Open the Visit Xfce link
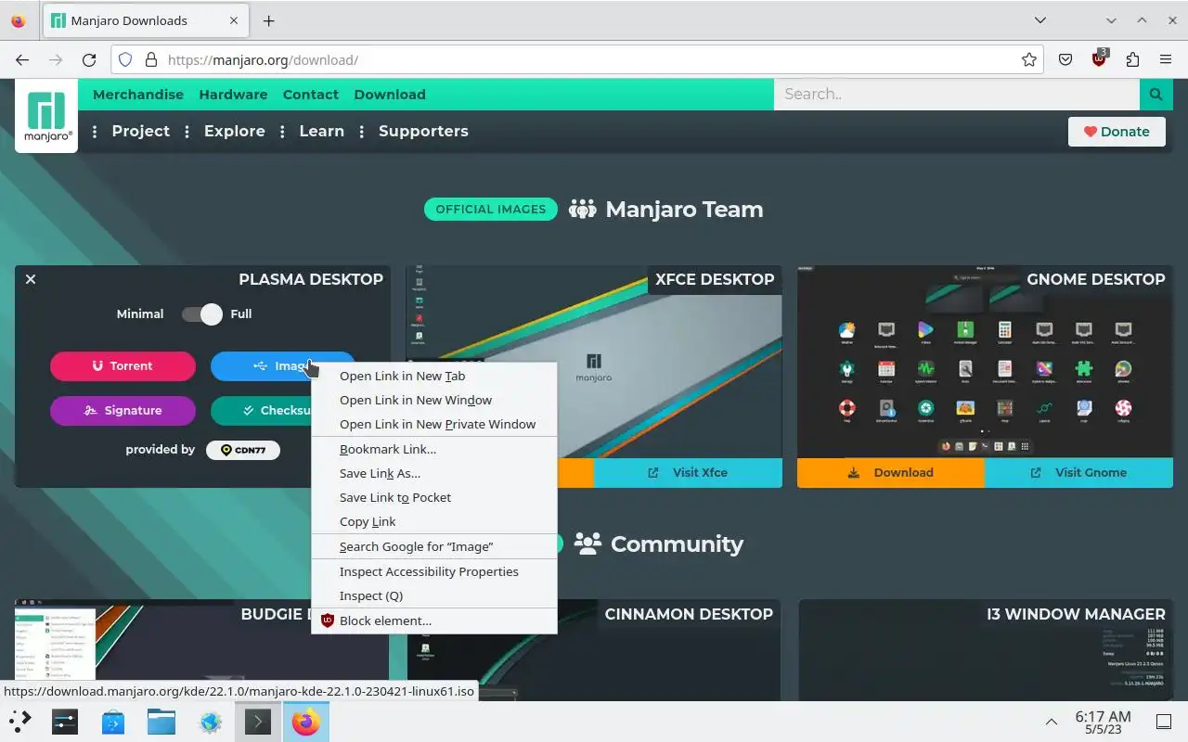Viewport: 1188px width, 742px height. pos(688,472)
